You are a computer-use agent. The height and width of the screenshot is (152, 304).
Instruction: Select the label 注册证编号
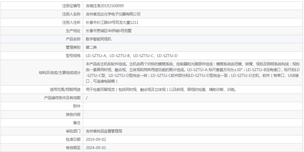[71, 6]
